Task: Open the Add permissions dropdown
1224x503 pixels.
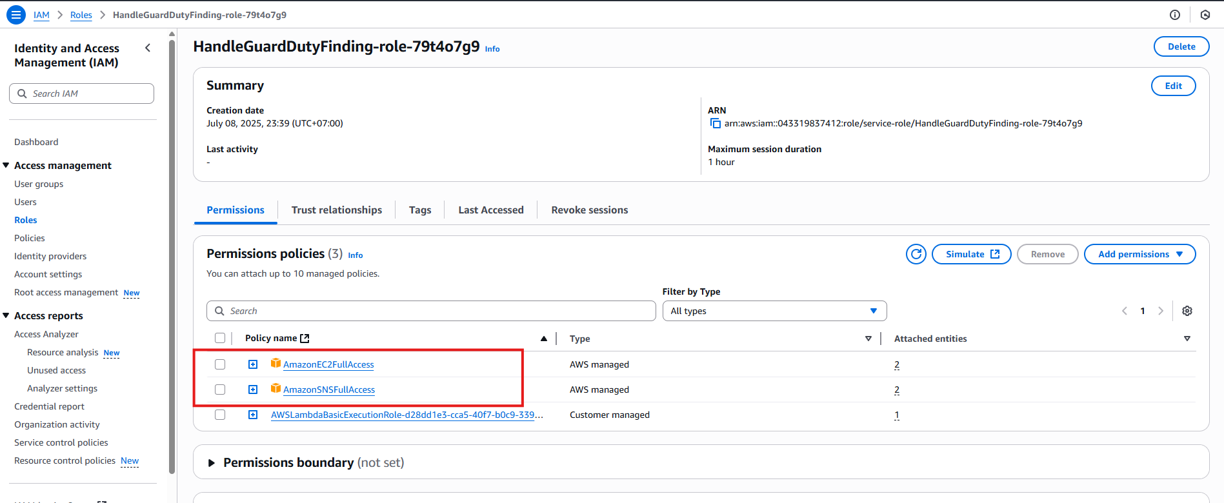Action: pos(1139,254)
